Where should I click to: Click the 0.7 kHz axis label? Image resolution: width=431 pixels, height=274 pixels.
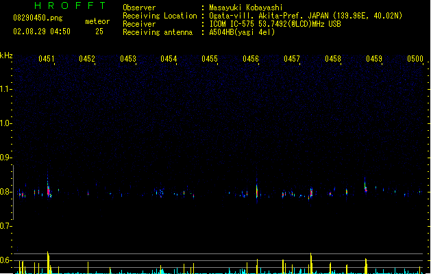click(5, 226)
